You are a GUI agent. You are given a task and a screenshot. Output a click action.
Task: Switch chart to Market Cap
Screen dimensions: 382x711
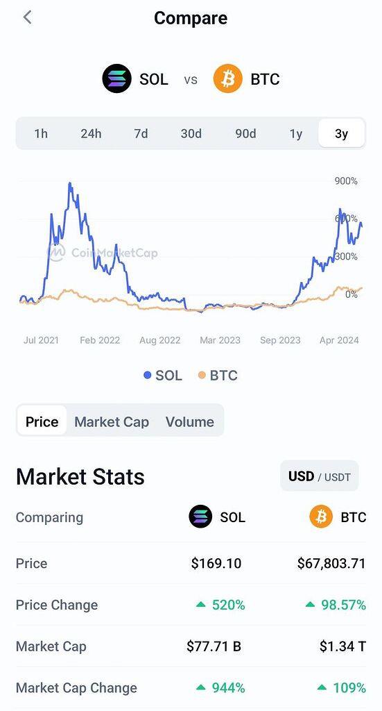(x=112, y=421)
